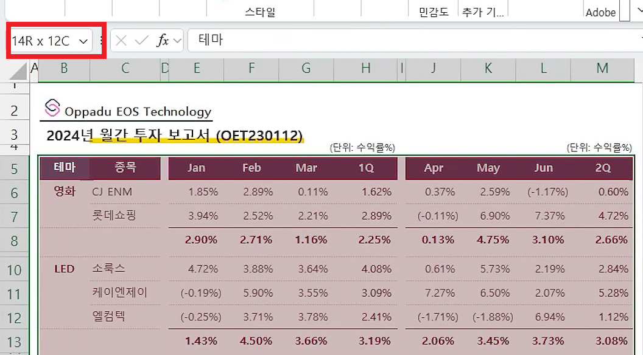Select row 7 header

tap(15, 216)
